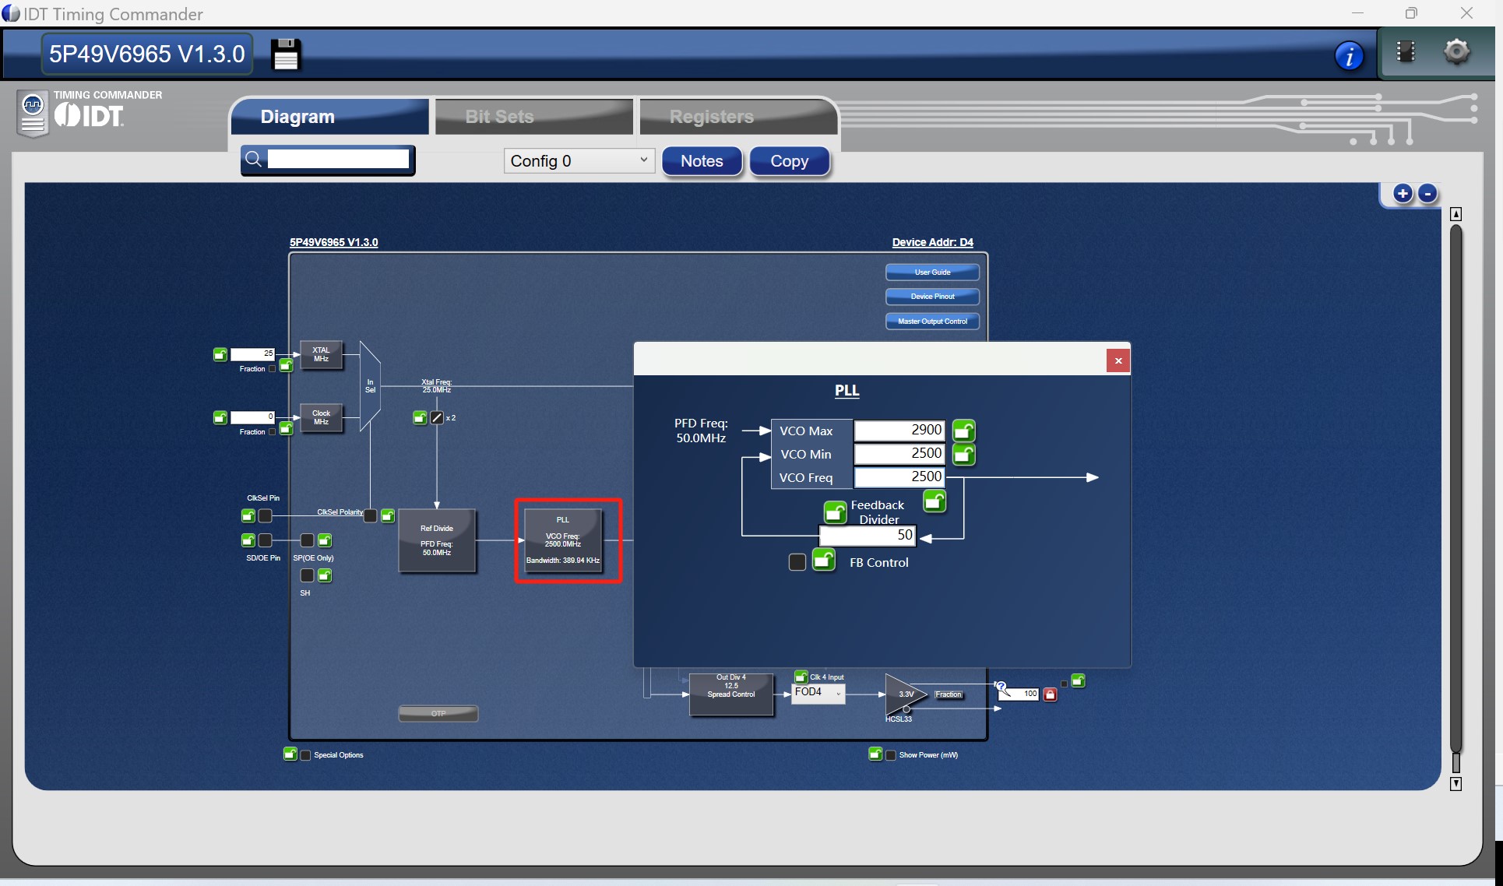Toggle the lock left of the Feedback Divider label

(836, 512)
